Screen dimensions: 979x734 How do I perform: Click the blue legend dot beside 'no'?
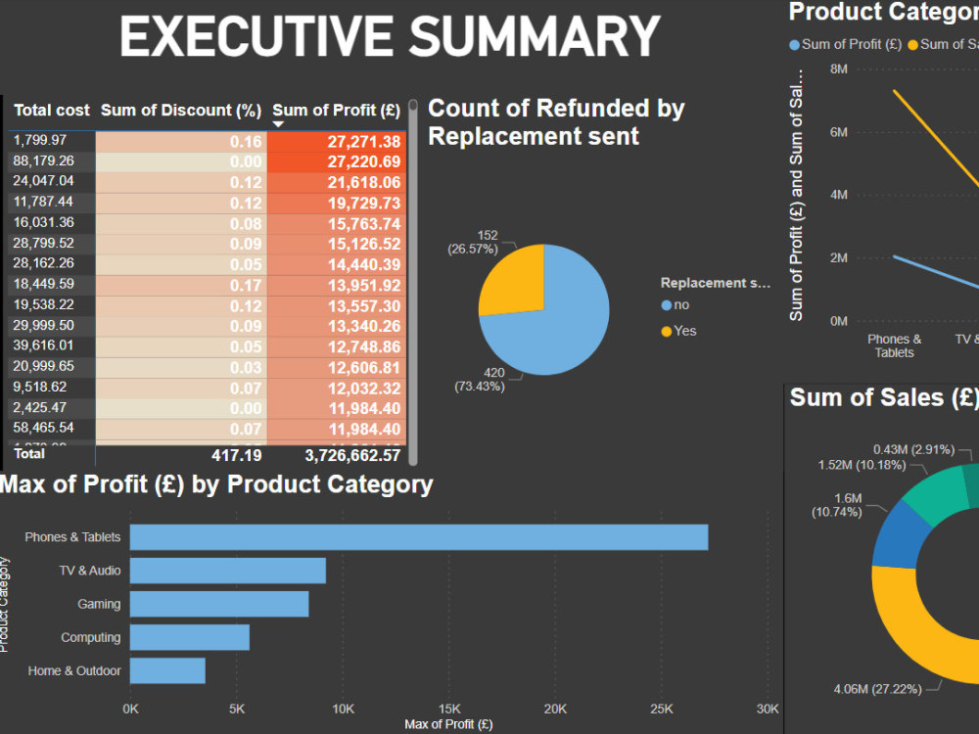pos(668,305)
